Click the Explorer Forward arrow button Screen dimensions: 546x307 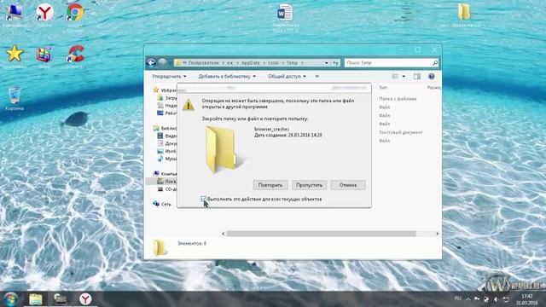(x=162, y=62)
